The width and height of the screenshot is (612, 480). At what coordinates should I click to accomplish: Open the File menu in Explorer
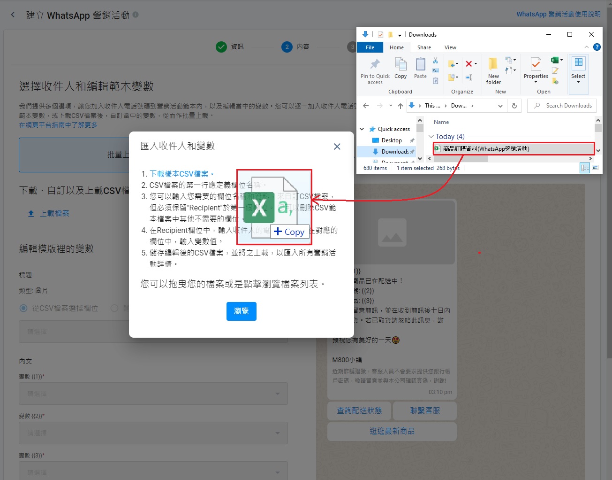370,47
